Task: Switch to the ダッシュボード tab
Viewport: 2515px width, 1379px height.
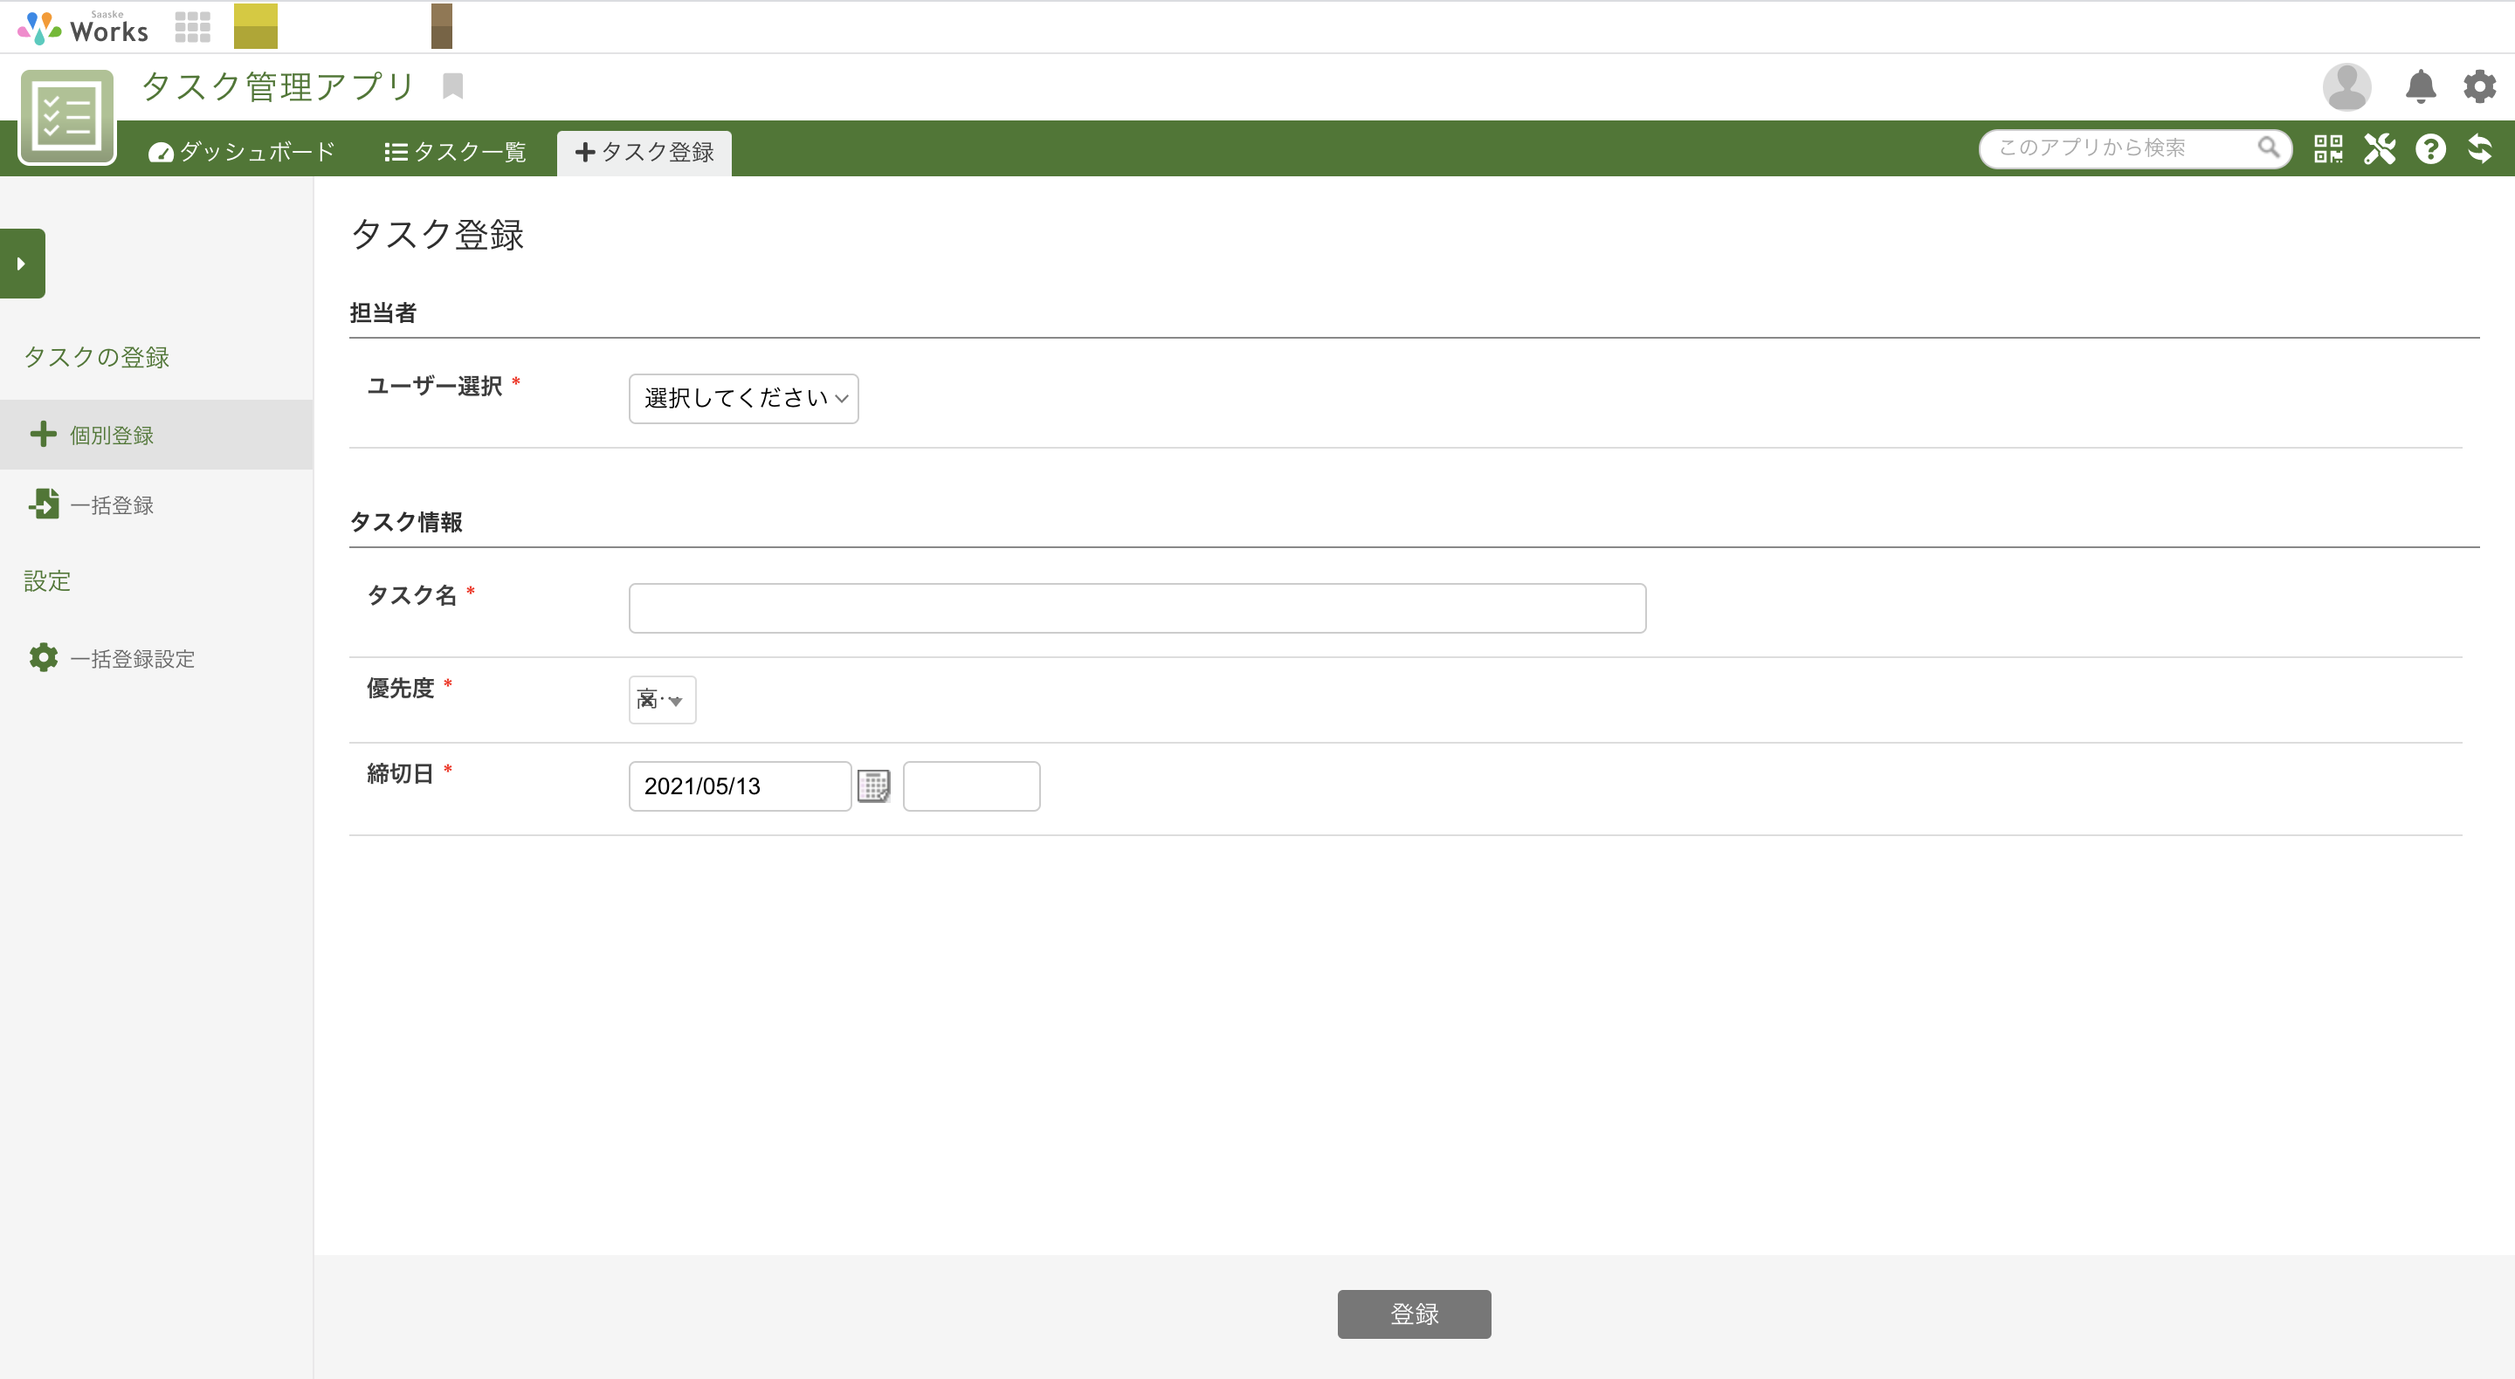Action: [245, 150]
